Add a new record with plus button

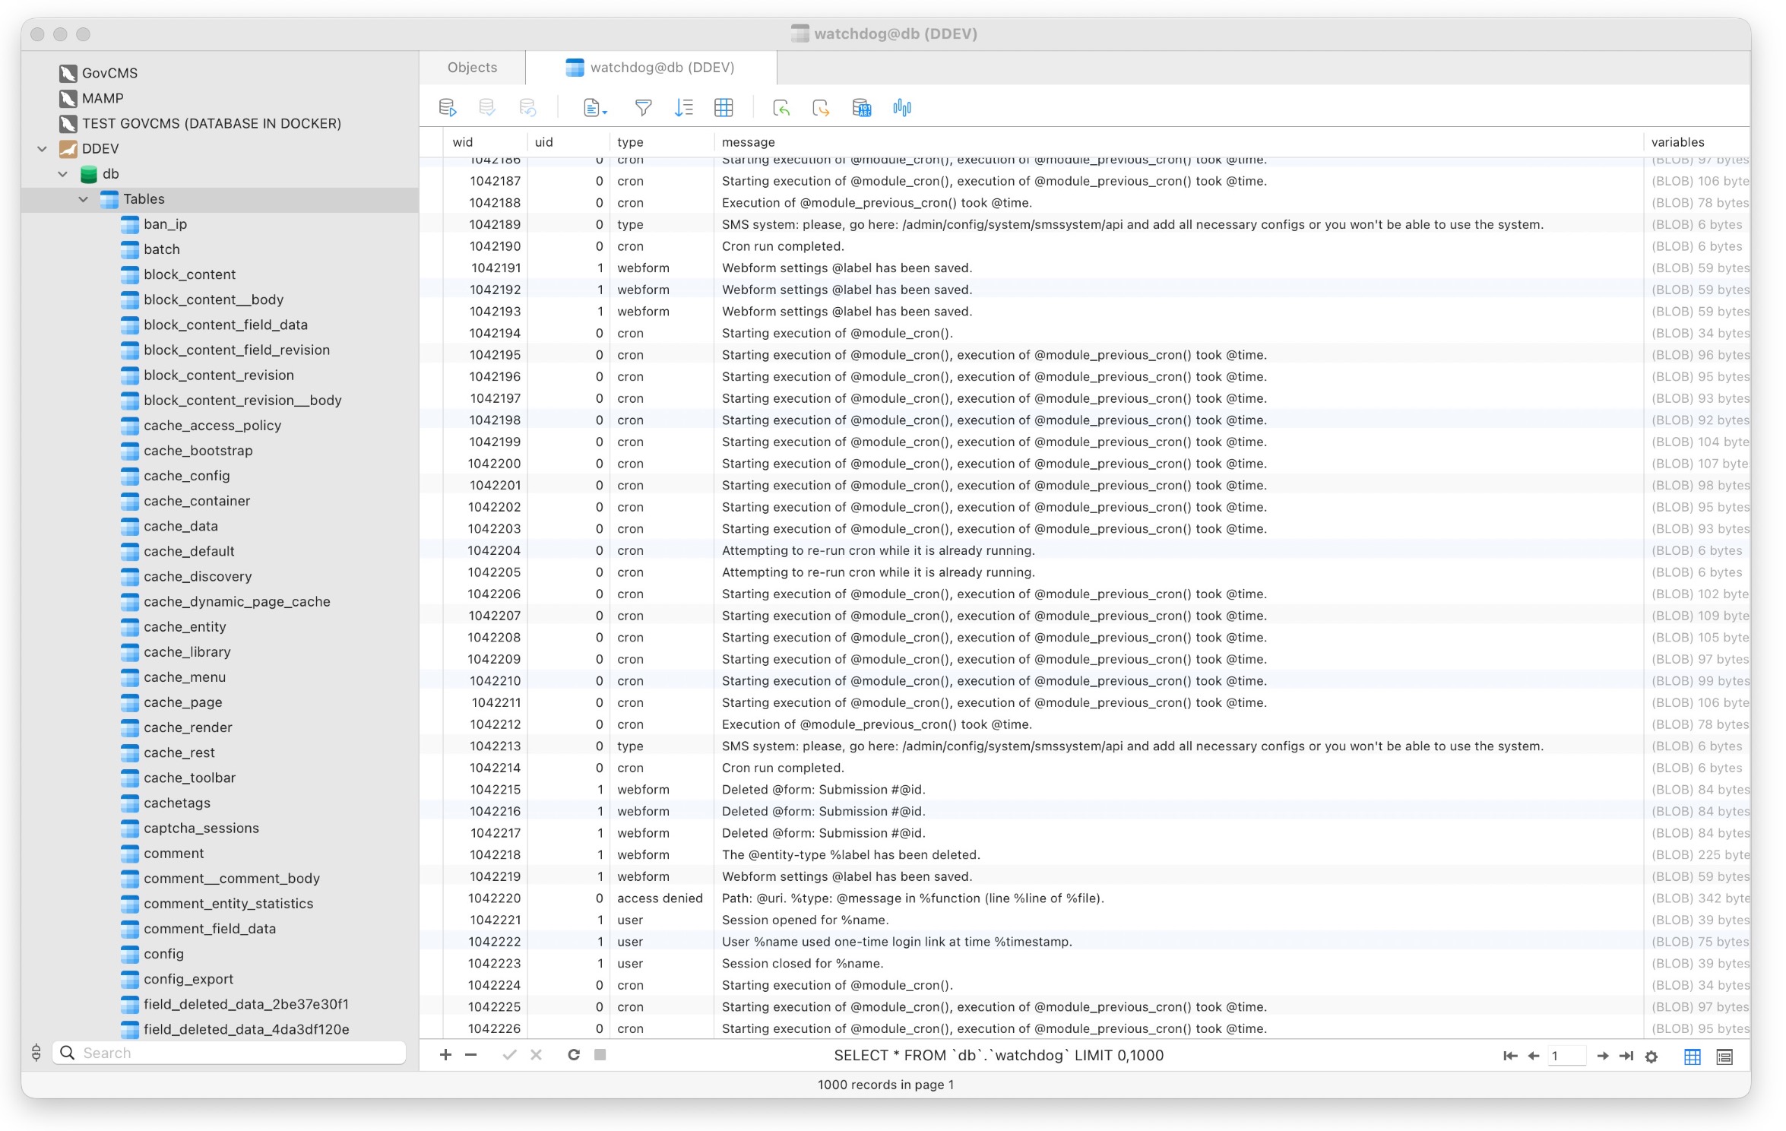pos(446,1055)
